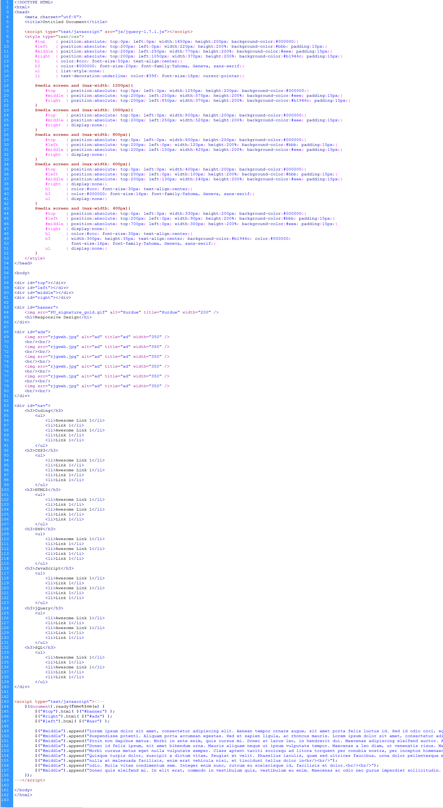Click the #top rule on line 9
This screenshot has width=443, height=808.
coord(167,41)
